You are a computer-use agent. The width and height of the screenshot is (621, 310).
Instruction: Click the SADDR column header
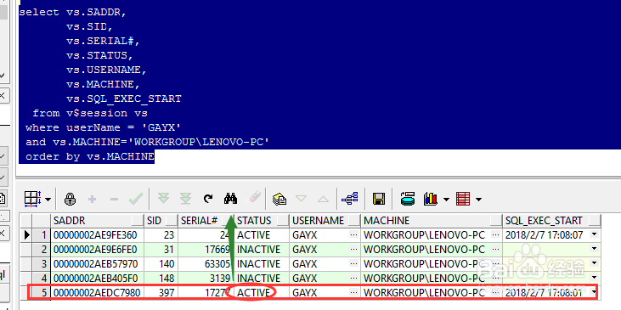click(98, 221)
